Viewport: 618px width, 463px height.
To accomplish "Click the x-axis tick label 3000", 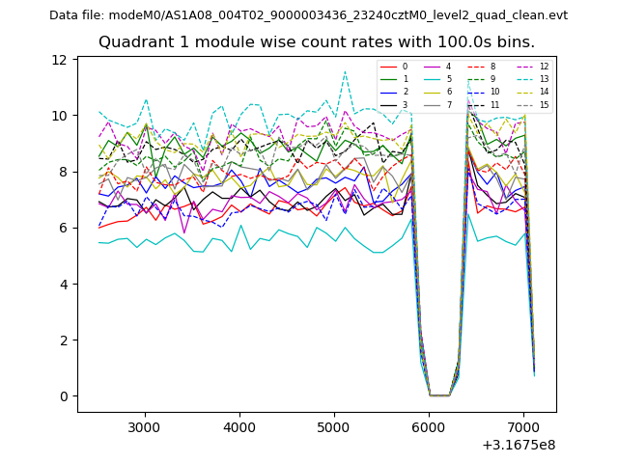I will coord(144,427).
